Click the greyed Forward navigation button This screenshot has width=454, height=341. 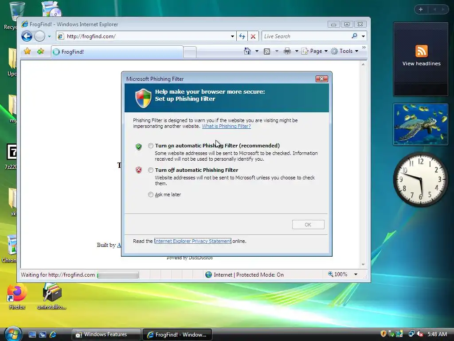pos(39,36)
